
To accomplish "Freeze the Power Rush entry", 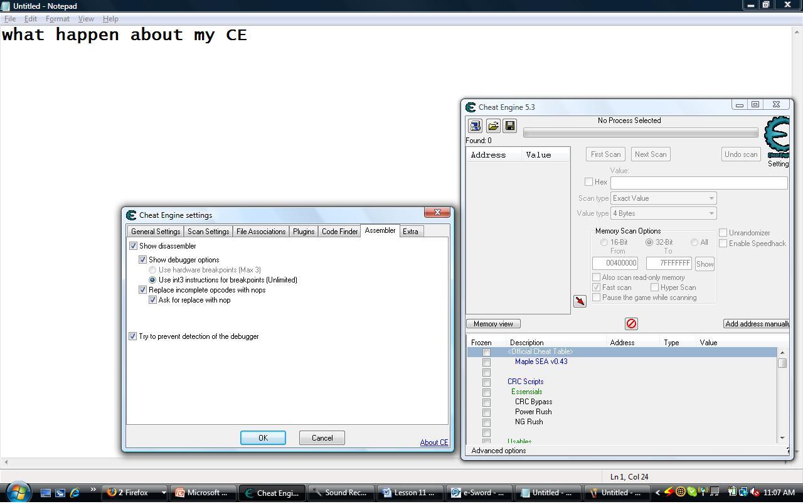I will [486, 412].
